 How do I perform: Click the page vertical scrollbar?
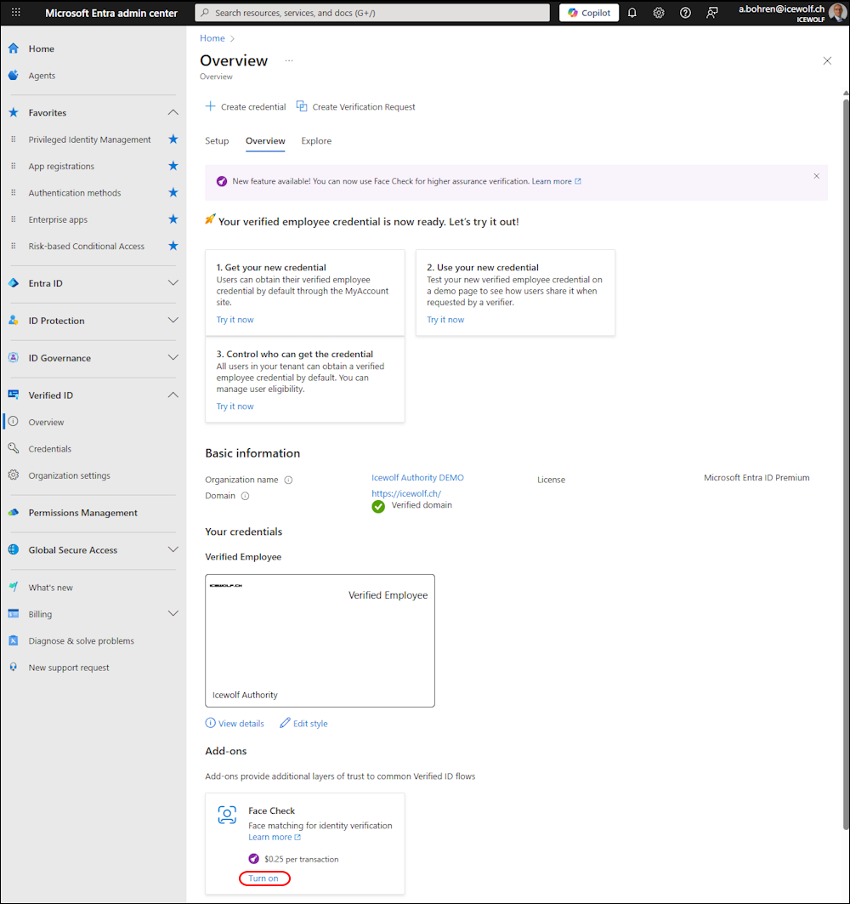click(846, 464)
